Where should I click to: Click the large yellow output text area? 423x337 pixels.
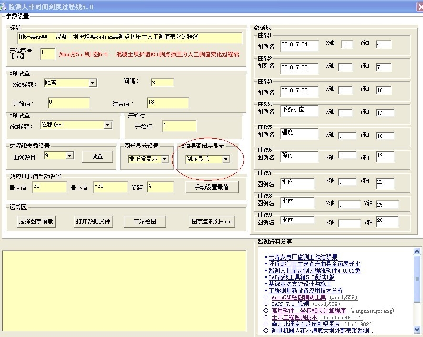click(124, 291)
